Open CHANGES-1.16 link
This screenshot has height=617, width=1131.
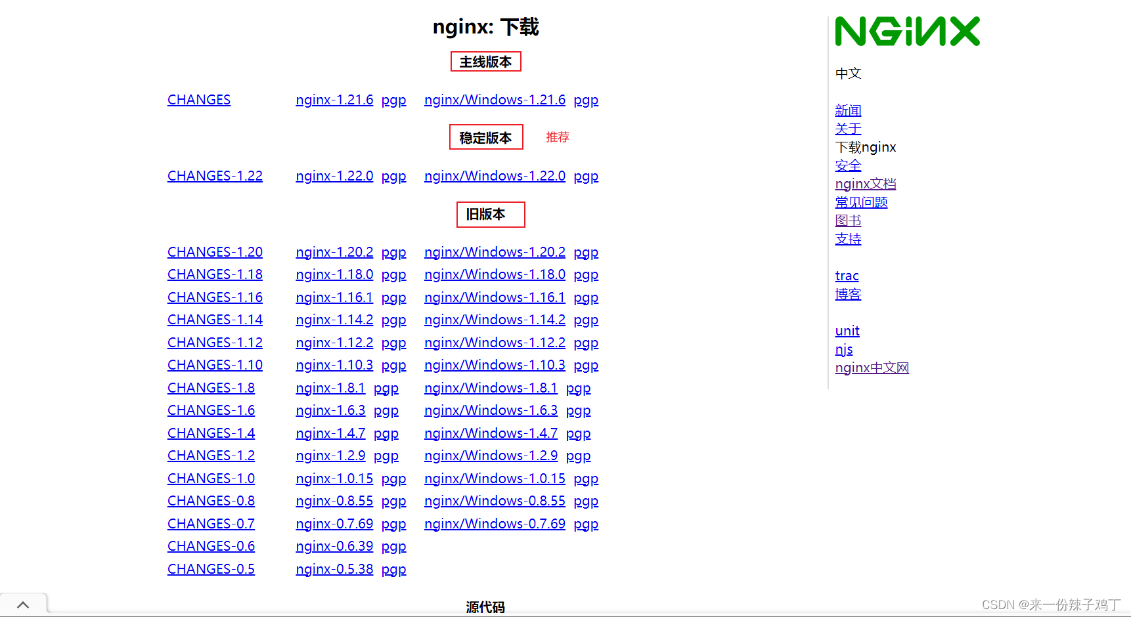click(x=215, y=297)
